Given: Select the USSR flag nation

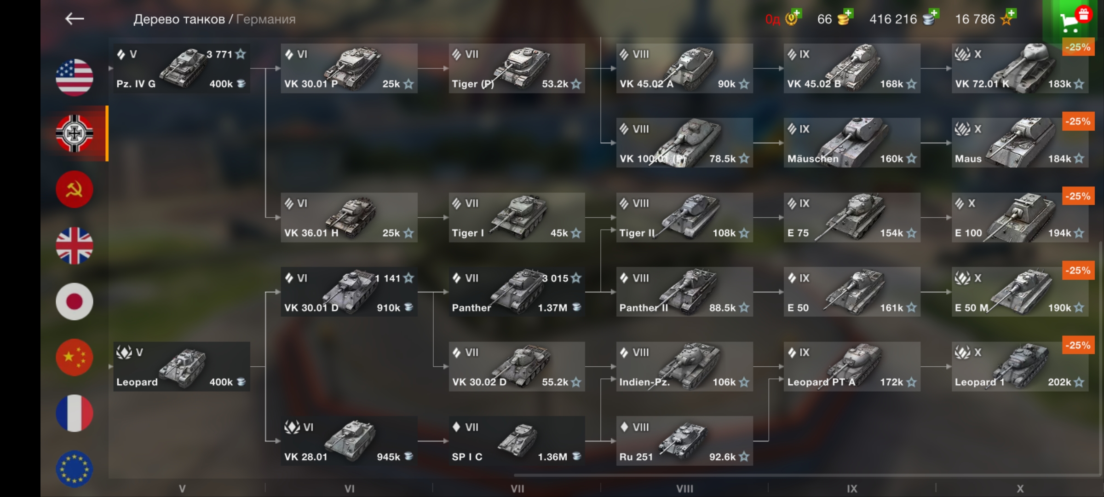Looking at the screenshot, I should [x=75, y=189].
